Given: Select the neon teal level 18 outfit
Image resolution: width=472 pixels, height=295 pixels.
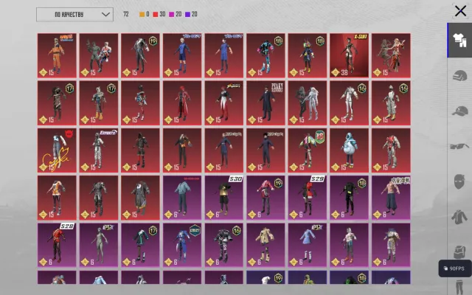Looking at the screenshot, I should coord(265,55).
